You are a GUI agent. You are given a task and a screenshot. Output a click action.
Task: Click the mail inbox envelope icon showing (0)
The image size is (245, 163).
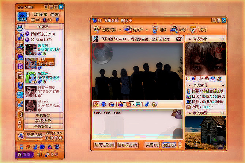pos(33,20)
